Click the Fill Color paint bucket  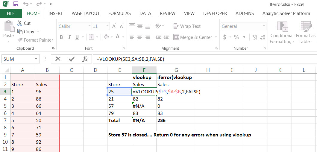coord(106,37)
